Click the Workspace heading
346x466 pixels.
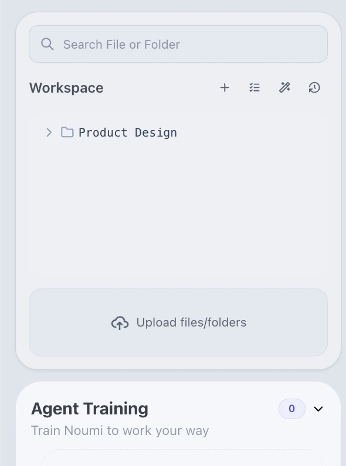pyautogui.click(x=66, y=88)
